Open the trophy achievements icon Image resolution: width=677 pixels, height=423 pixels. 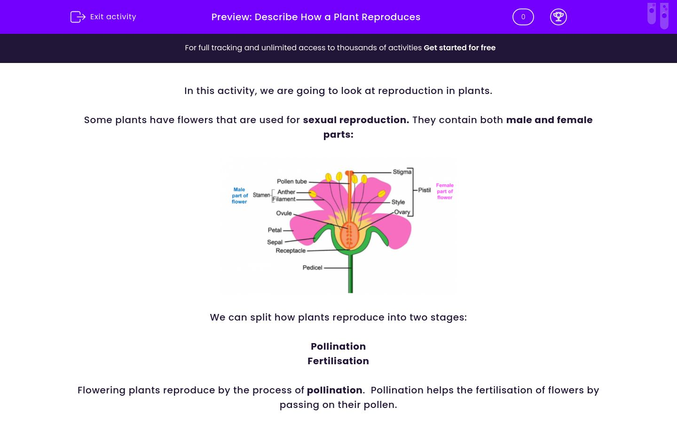pos(559,16)
